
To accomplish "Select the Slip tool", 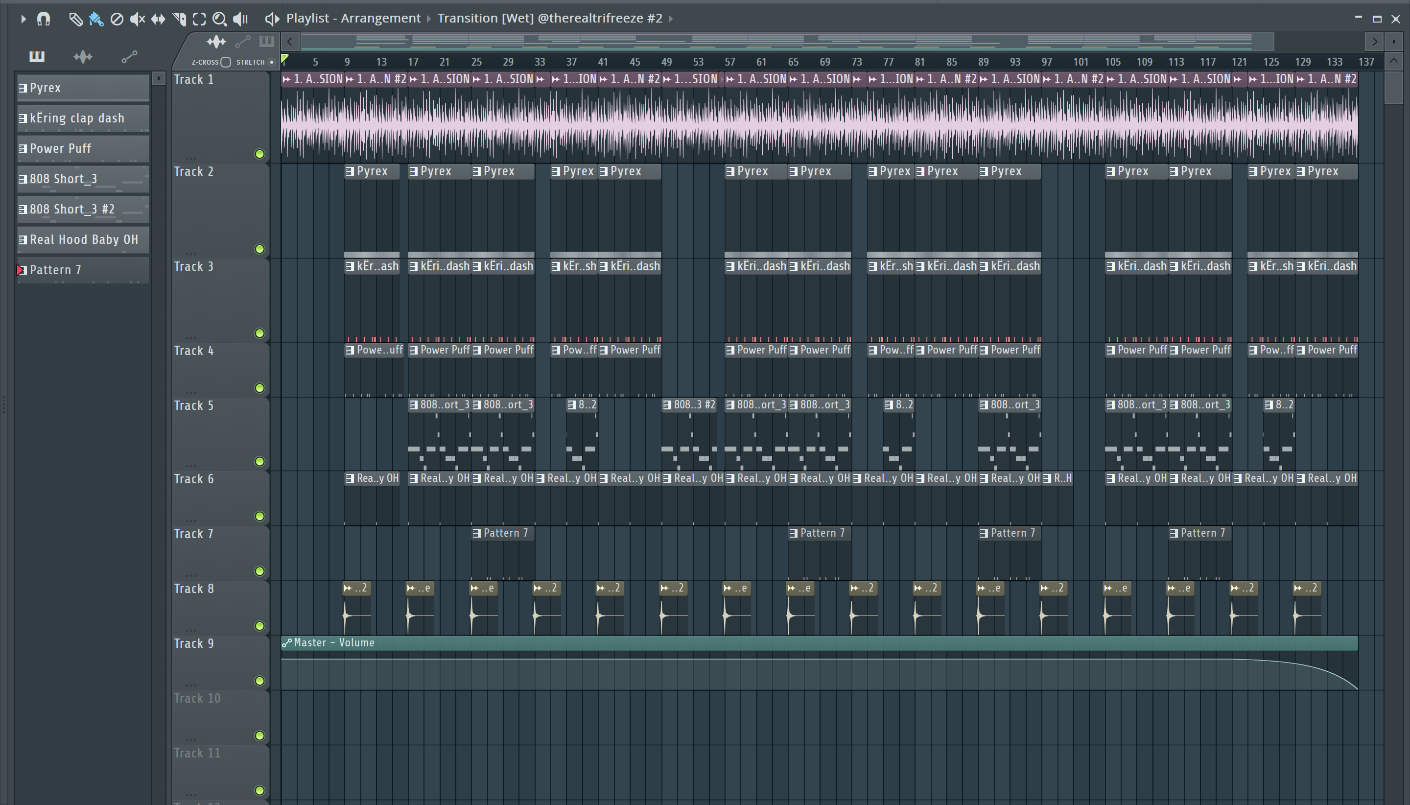I will pyautogui.click(x=158, y=19).
